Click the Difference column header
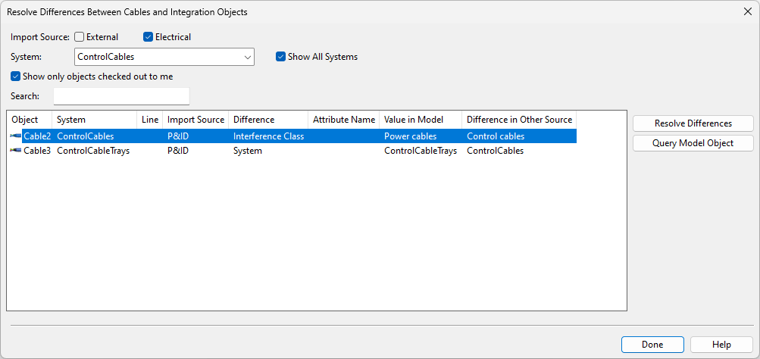The width and height of the screenshot is (760, 359). (x=267, y=120)
